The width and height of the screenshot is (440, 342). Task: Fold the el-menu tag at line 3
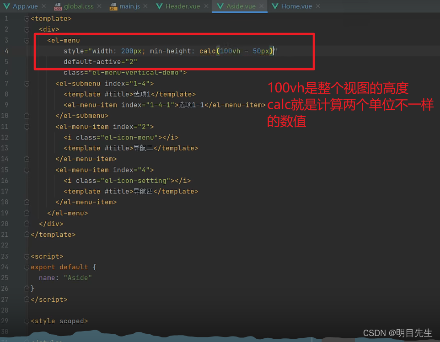(x=27, y=40)
